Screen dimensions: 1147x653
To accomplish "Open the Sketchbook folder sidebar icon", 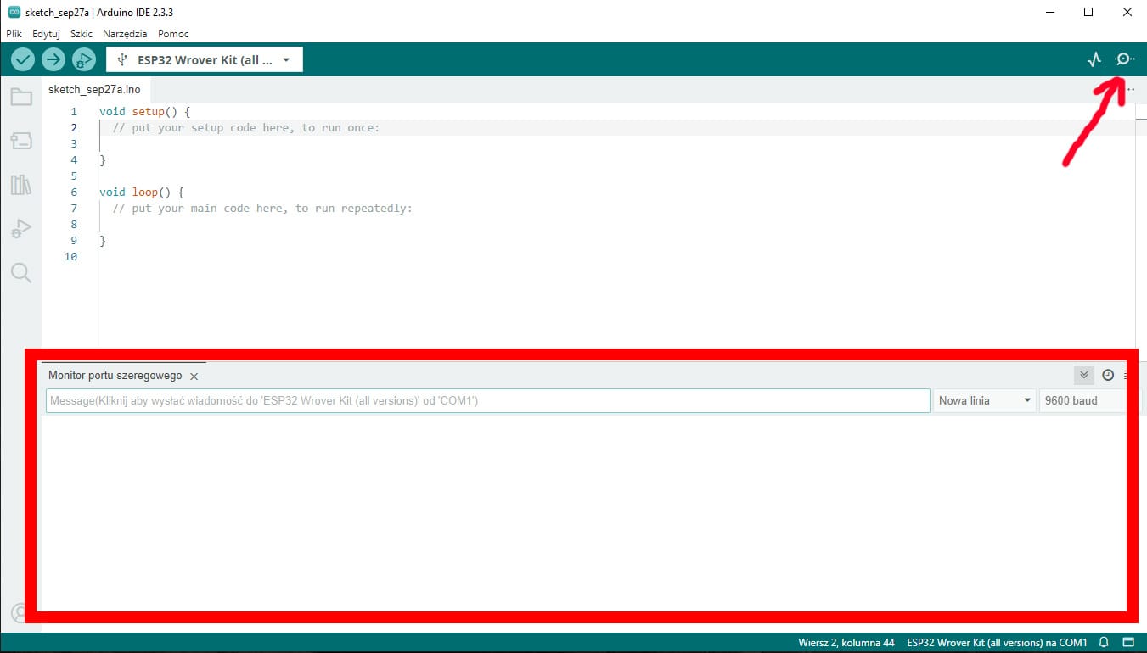I will pyautogui.click(x=21, y=97).
